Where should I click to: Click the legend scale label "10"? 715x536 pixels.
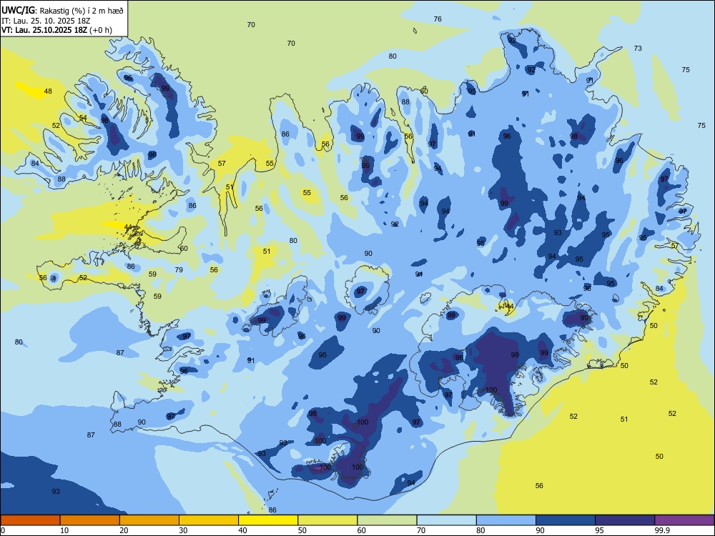pos(64,530)
